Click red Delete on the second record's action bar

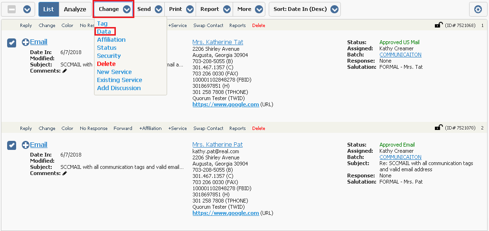point(259,129)
